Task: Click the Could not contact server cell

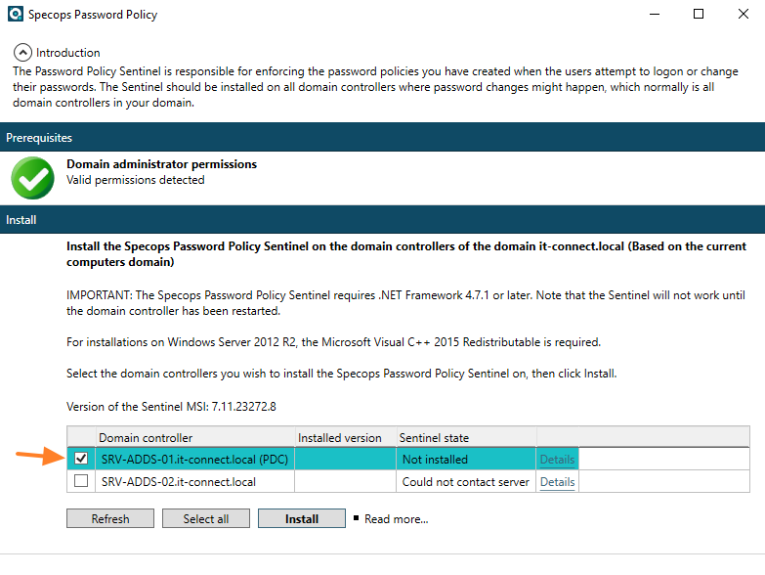Action: (x=465, y=482)
